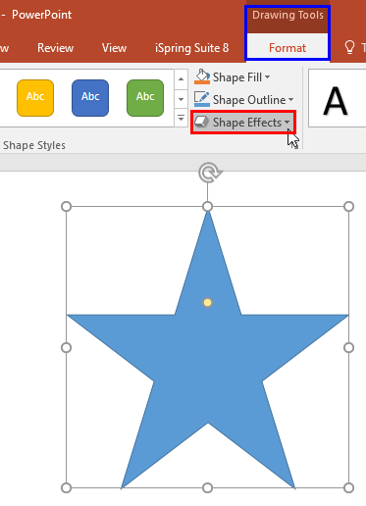The height and width of the screenshot is (506, 366).
Task: Open the Shape Effects dropdown arrow
Action: point(287,123)
